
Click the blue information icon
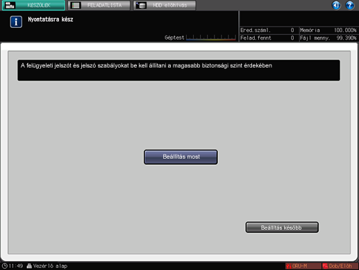(x=16, y=22)
